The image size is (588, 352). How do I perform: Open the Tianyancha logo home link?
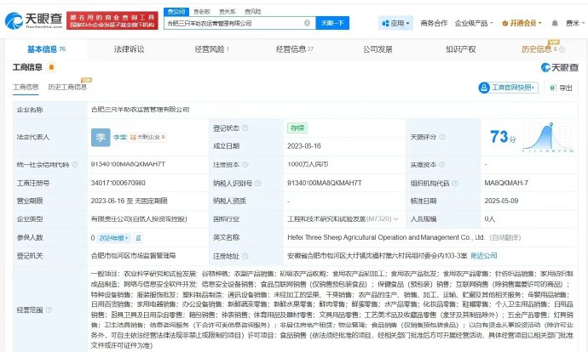pos(34,20)
